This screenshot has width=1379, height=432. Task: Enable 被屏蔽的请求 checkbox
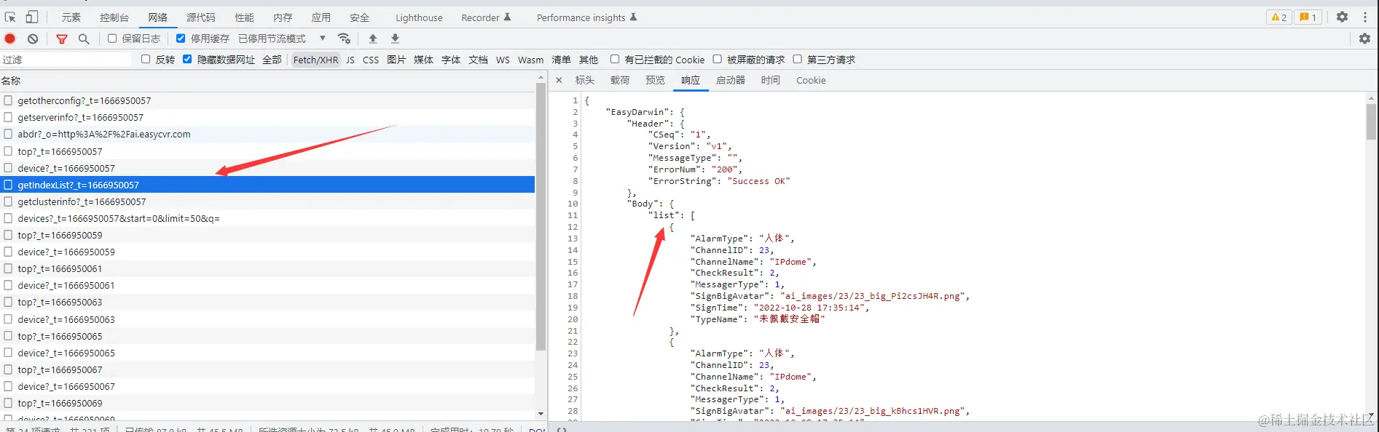717,60
